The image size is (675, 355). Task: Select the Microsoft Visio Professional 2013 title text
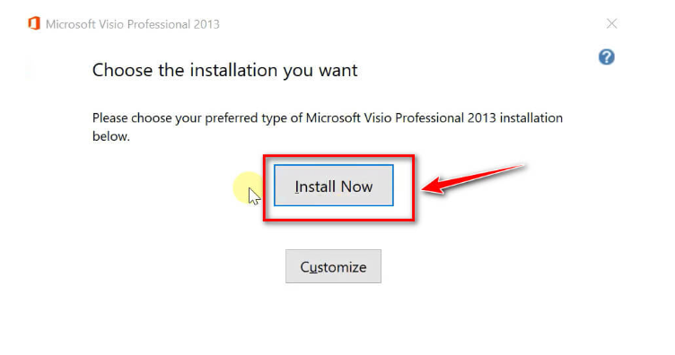click(133, 24)
